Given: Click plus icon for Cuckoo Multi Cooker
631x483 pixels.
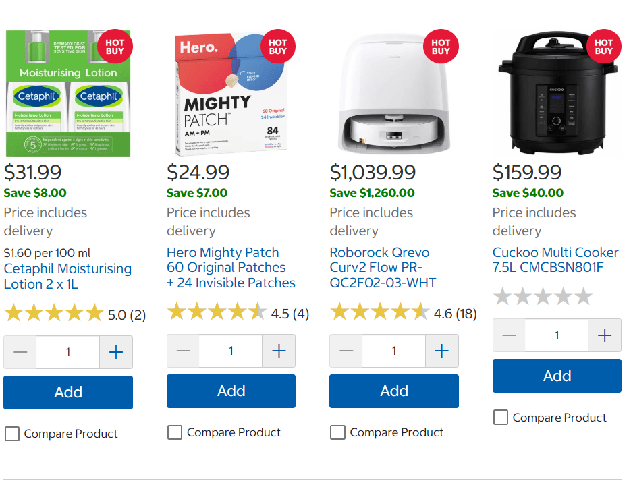Looking at the screenshot, I should [x=605, y=335].
